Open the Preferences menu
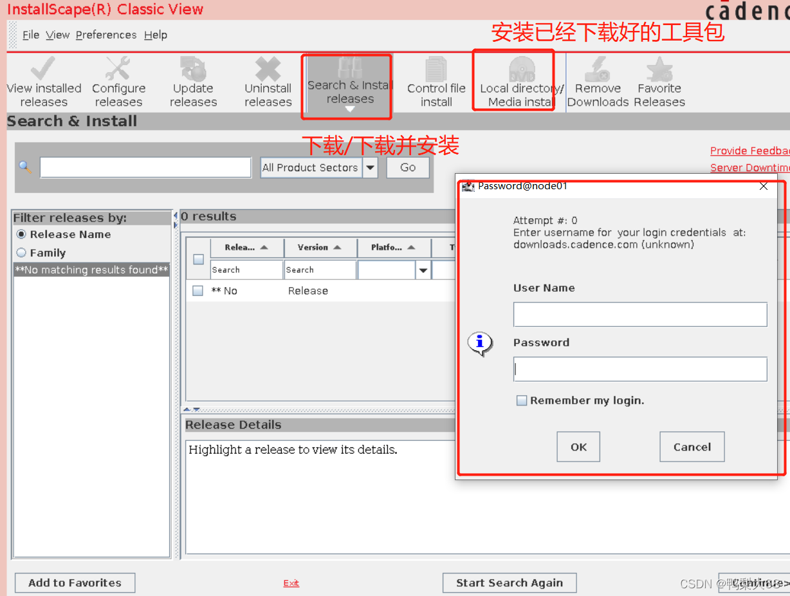Image resolution: width=790 pixels, height=596 pixels. coord(106,35)
